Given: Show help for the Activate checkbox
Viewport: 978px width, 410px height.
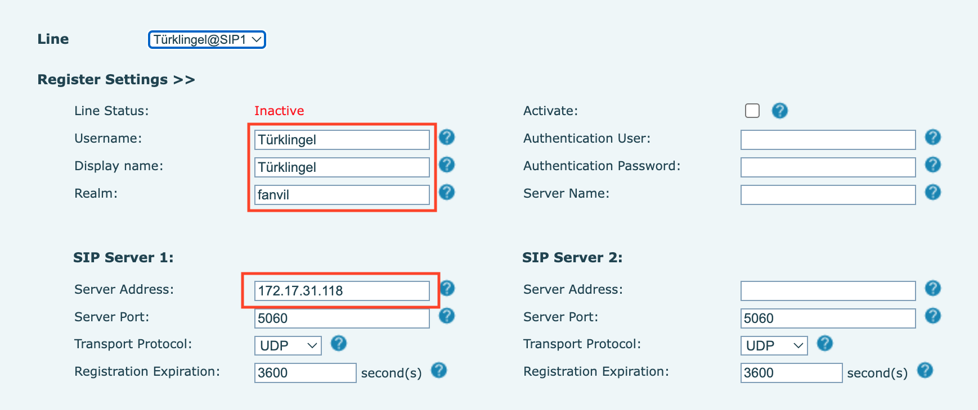Looking at the screenshot, I should pos(779,111).
